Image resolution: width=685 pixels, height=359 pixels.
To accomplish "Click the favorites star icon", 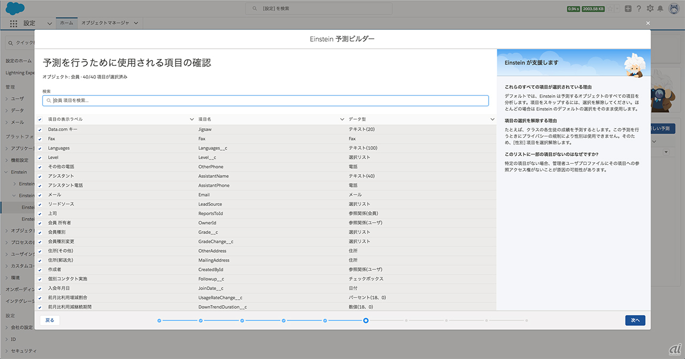I will click(609, 9).
